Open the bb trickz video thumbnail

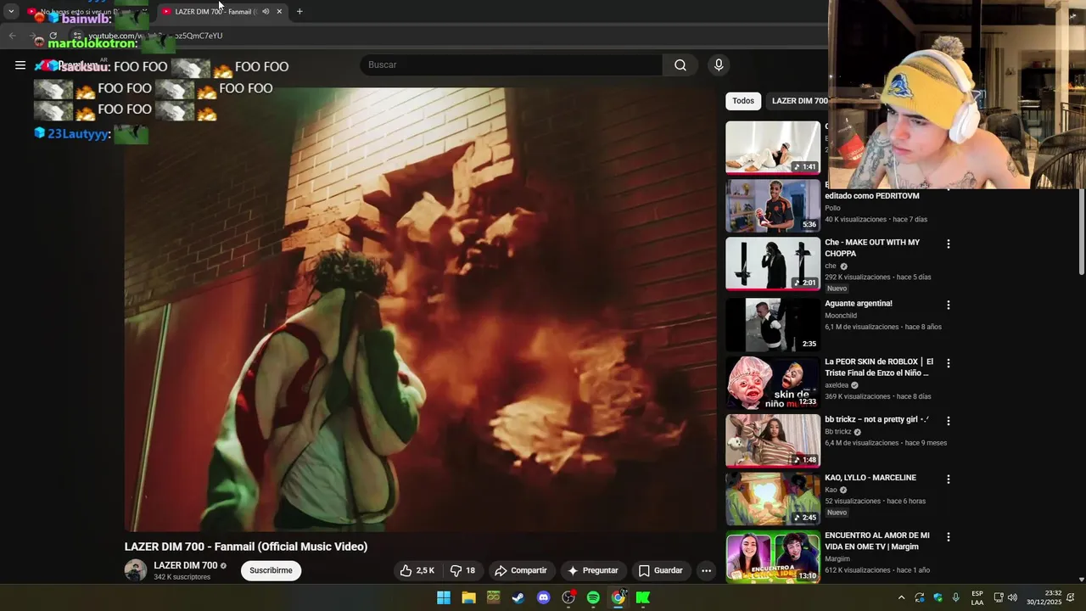(x=773, y=440)
